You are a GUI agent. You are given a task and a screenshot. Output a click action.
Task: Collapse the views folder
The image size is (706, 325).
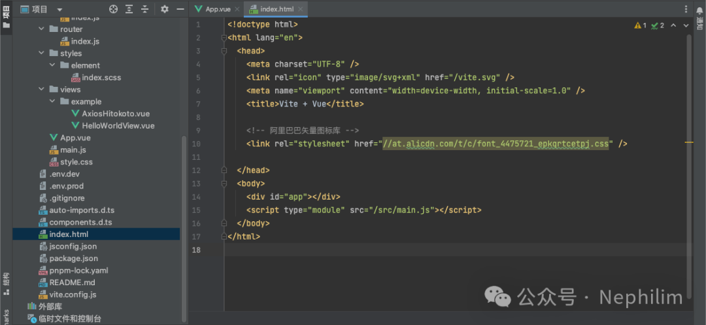point(41,89)
